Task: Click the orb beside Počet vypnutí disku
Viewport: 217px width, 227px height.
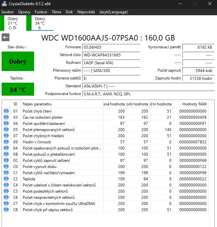Action: (6, 166)
